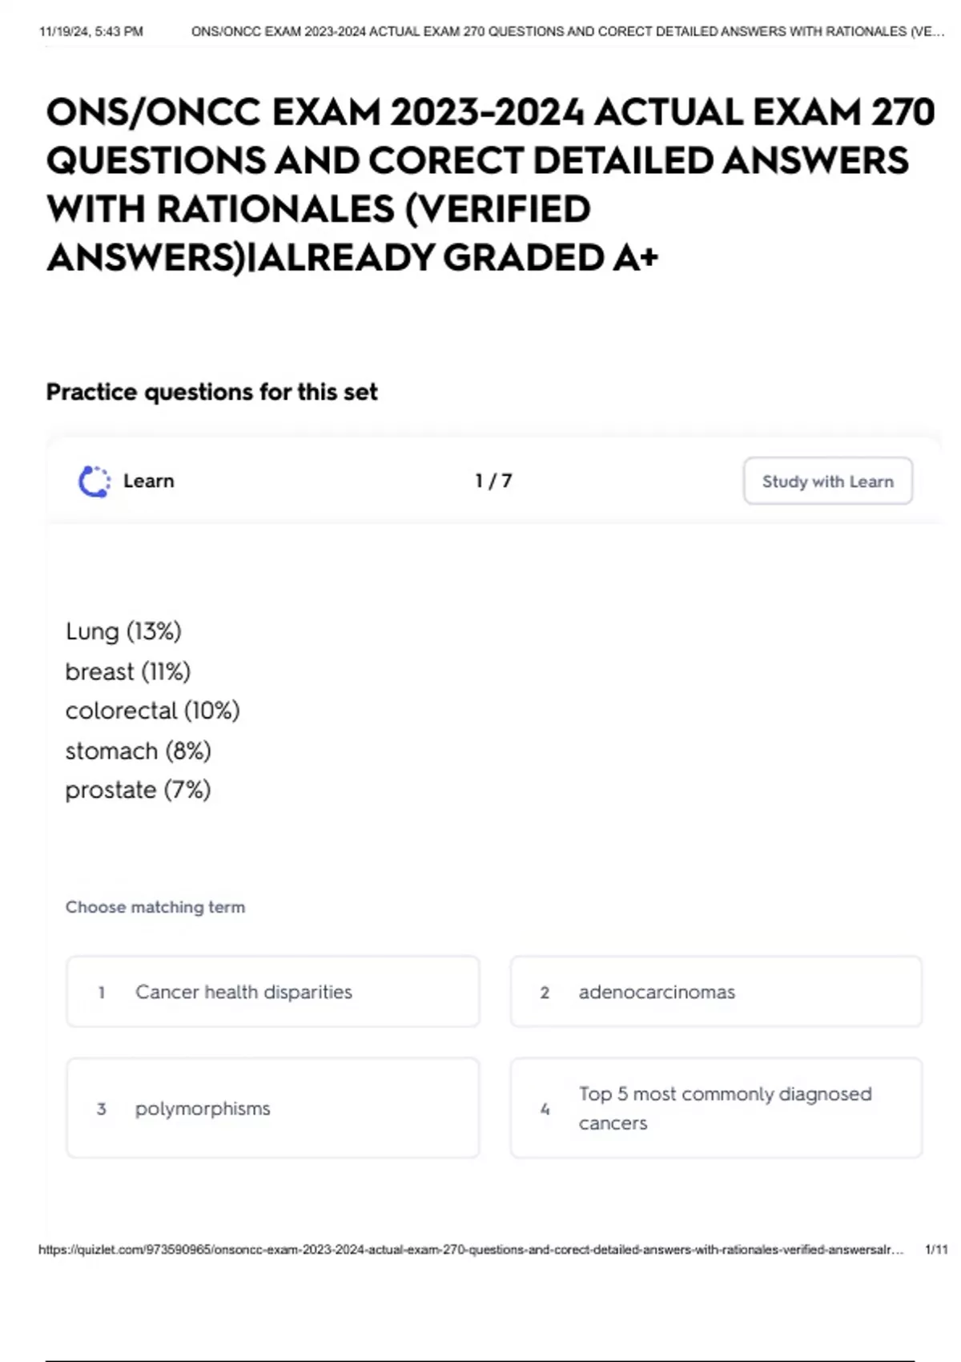
Task: Click the 1/11 page number in footer
Action: point(935,1250)
